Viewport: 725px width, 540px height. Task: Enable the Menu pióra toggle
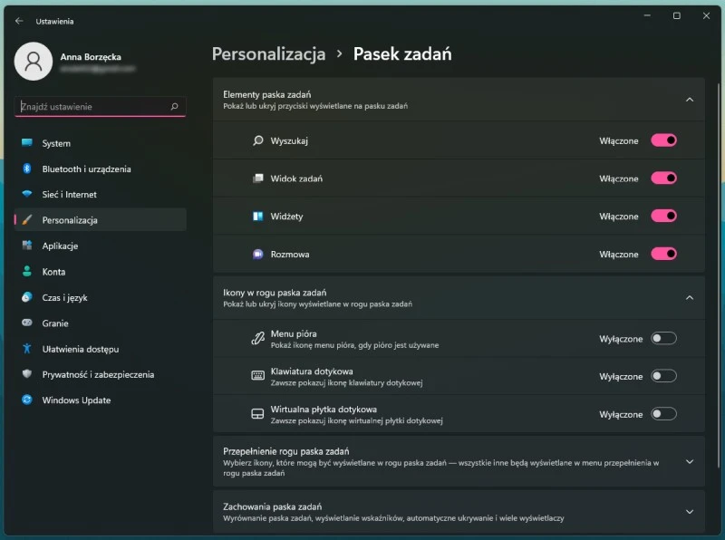[x=664, y=337]
